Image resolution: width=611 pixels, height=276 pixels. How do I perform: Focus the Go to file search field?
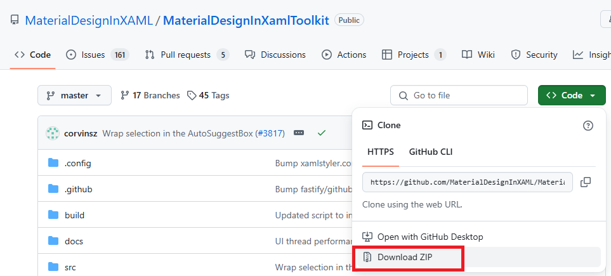pyautogui.click(x=459, y=96)
